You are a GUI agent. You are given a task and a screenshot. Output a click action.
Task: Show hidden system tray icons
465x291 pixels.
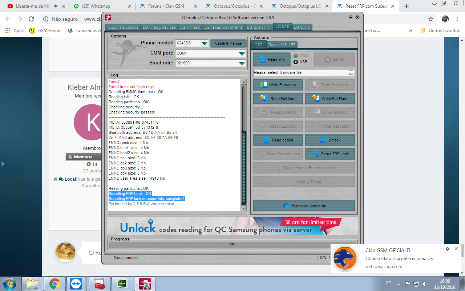coord(399,284)
